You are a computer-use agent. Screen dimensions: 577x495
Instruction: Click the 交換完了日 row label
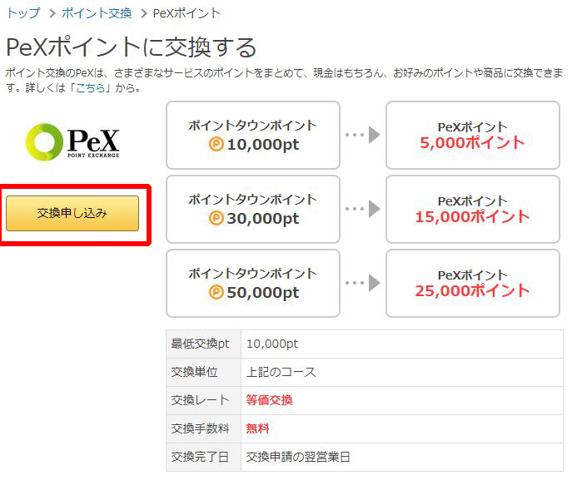tap(200, 457)
